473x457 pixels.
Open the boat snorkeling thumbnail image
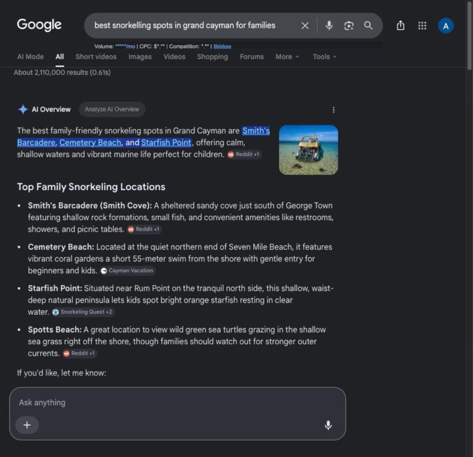tap(308, 150)
